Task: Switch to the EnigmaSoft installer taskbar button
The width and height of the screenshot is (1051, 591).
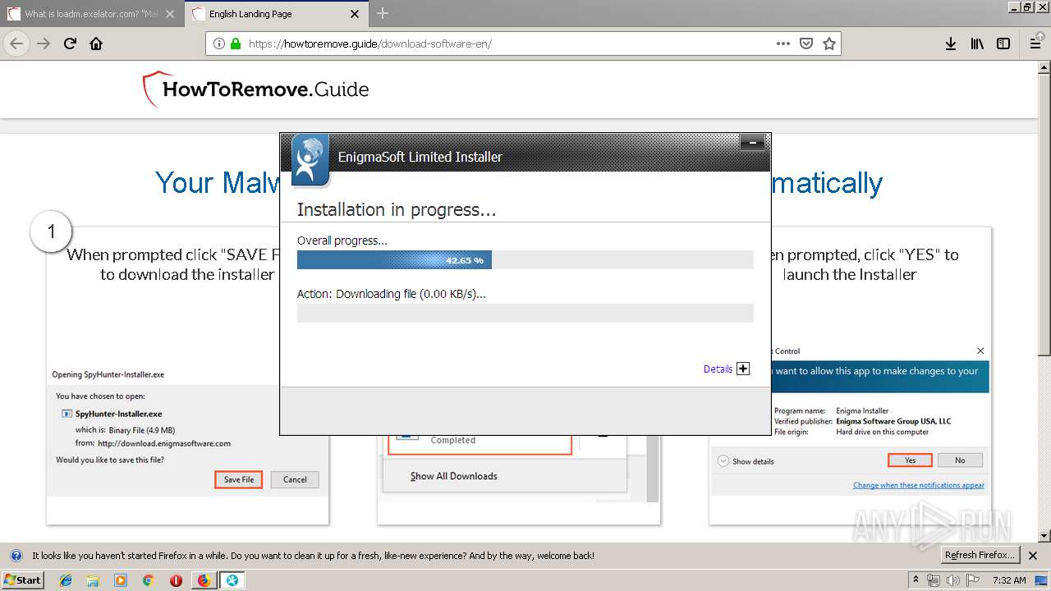Action: (232, 580)
